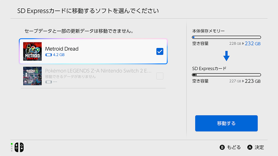Click the Joy-Con controller icon

19,147
